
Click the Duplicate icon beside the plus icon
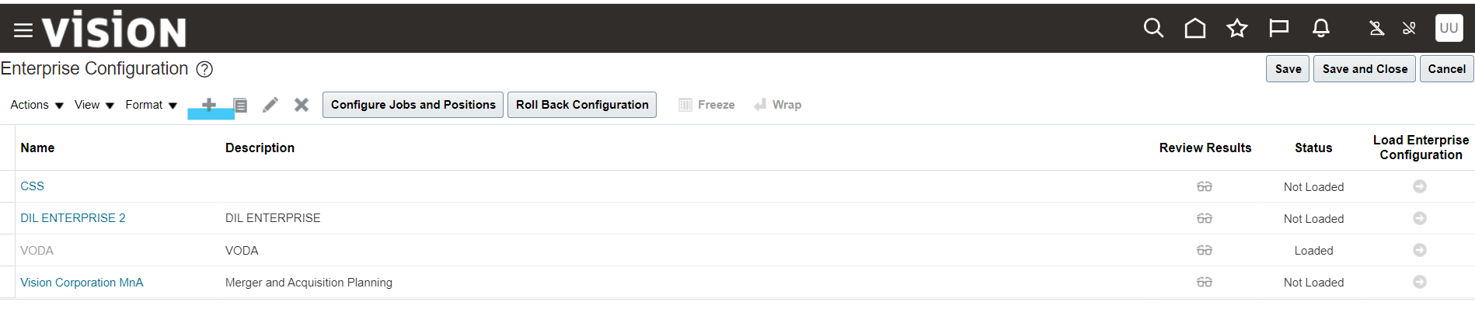click(241, 106)
